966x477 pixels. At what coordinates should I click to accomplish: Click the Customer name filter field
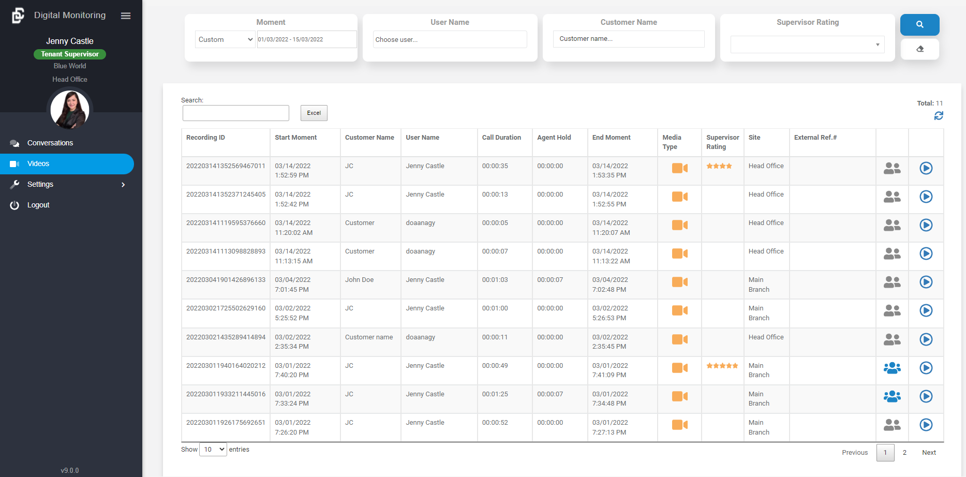point(628,39)
